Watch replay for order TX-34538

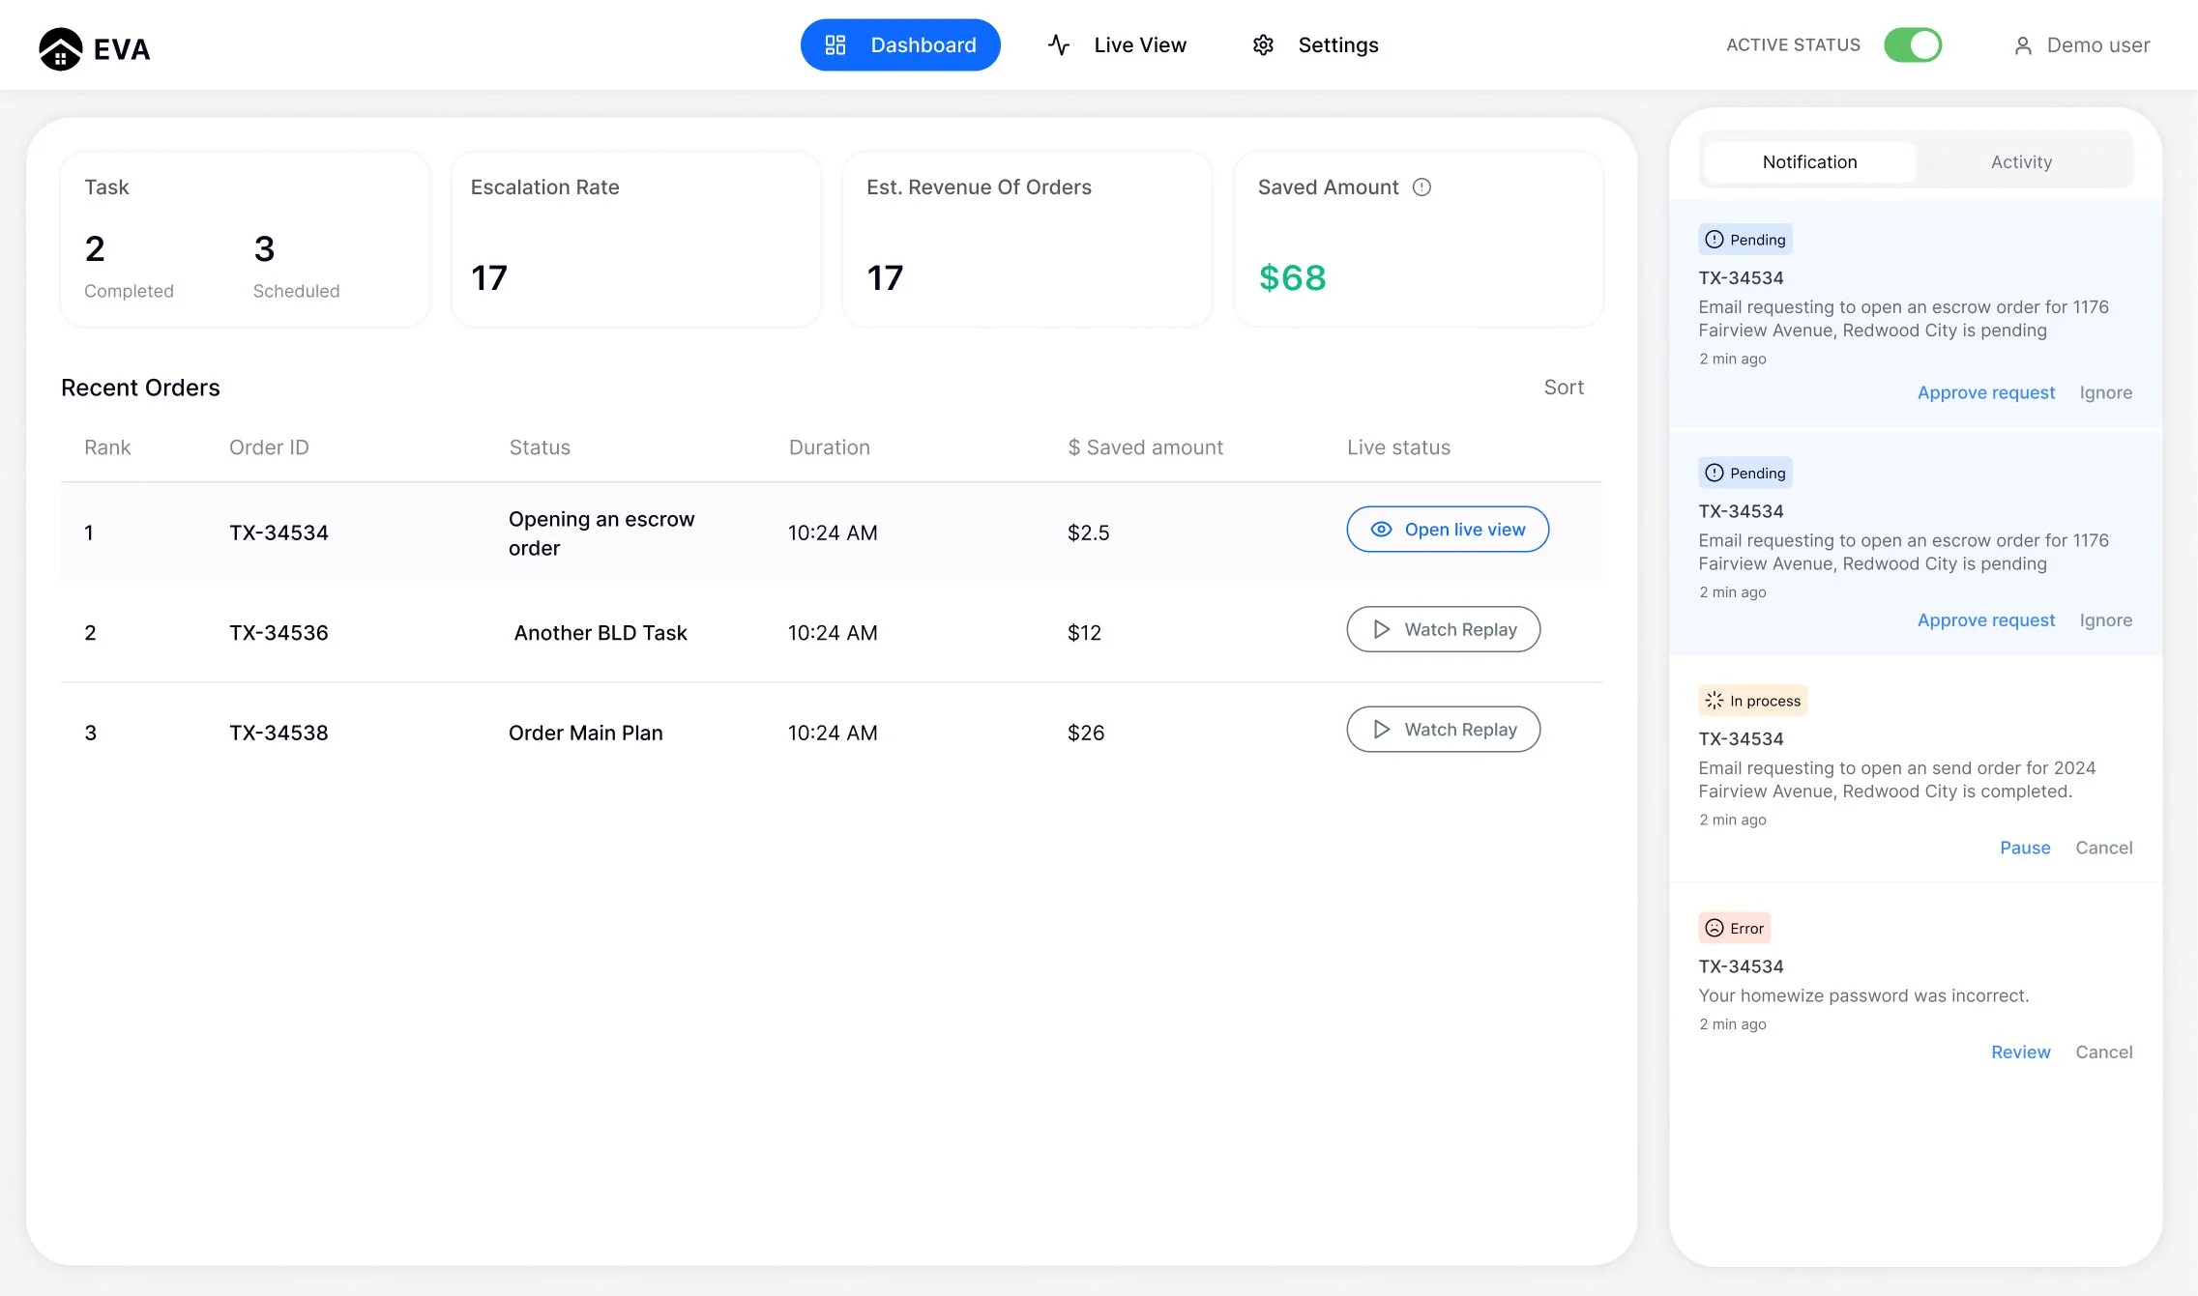(1443, 730)
